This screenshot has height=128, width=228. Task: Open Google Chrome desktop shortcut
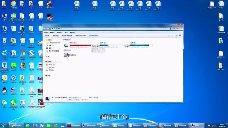[23, 54]
